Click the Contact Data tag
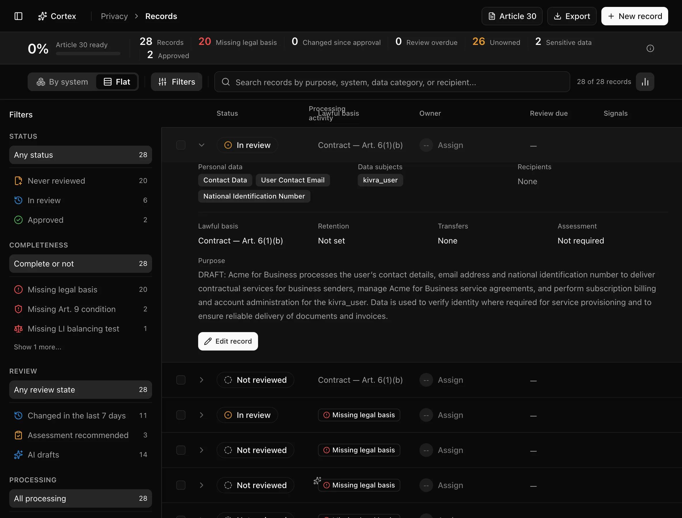 click(x=225, y=180)
